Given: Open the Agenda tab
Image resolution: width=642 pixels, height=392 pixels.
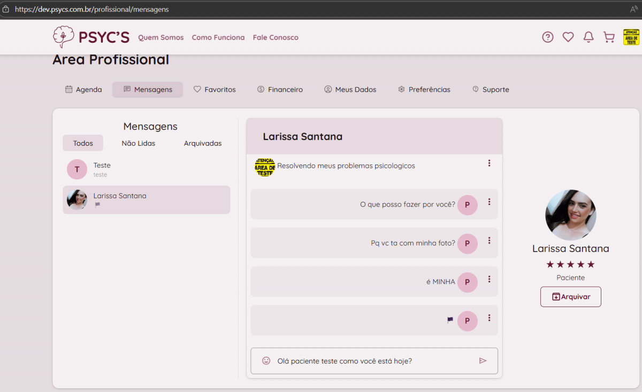Looking at the screenshot, I should [x=83, y=90].
